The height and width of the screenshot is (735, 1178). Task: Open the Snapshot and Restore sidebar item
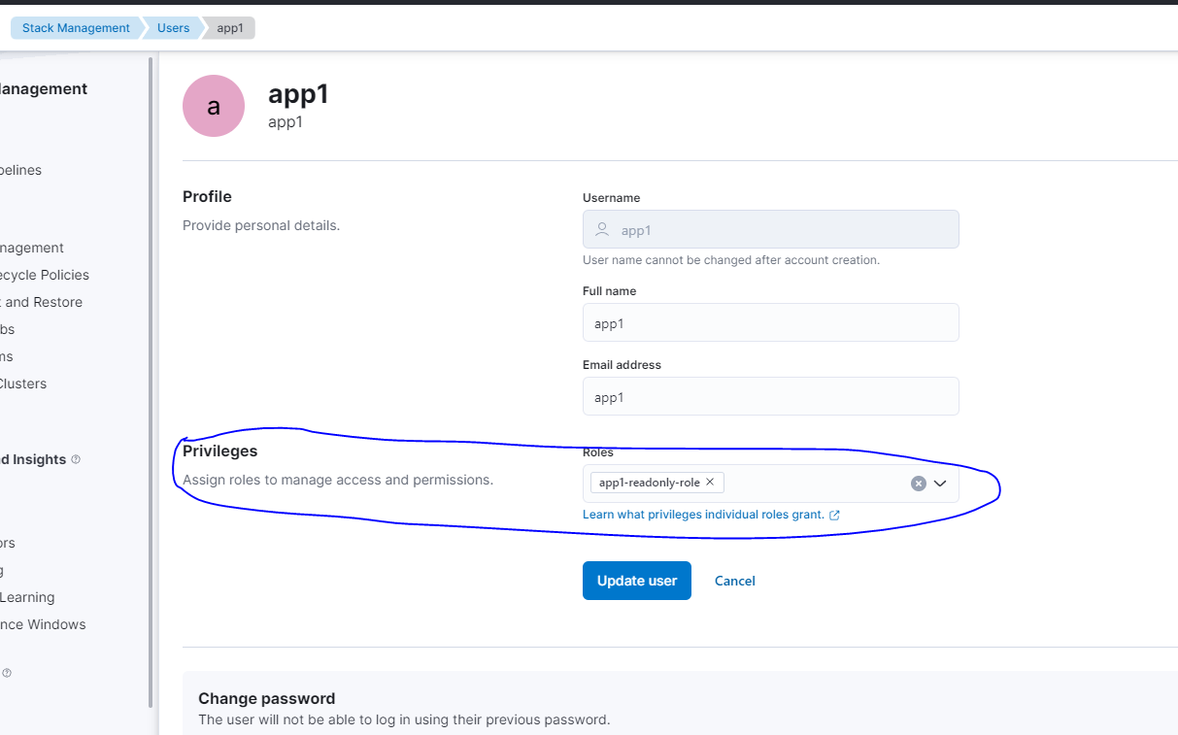tap(42, 302)
